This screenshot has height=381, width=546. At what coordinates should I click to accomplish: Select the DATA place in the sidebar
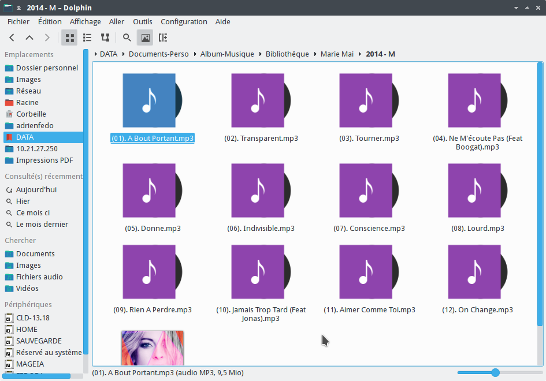[43, 137]
